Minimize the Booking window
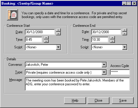138x108 pixels. click(x=124, y=3)
